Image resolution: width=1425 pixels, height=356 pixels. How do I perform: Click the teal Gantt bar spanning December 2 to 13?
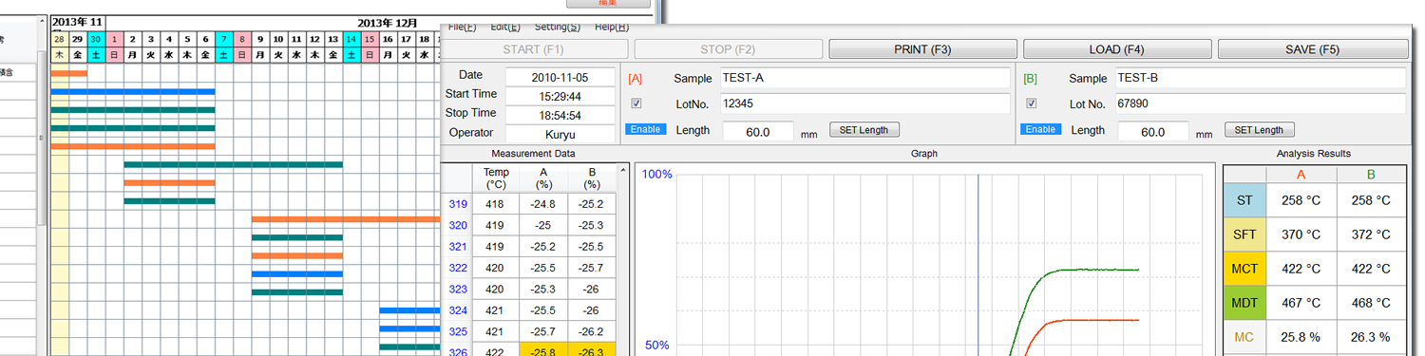[x=233, y=164]
